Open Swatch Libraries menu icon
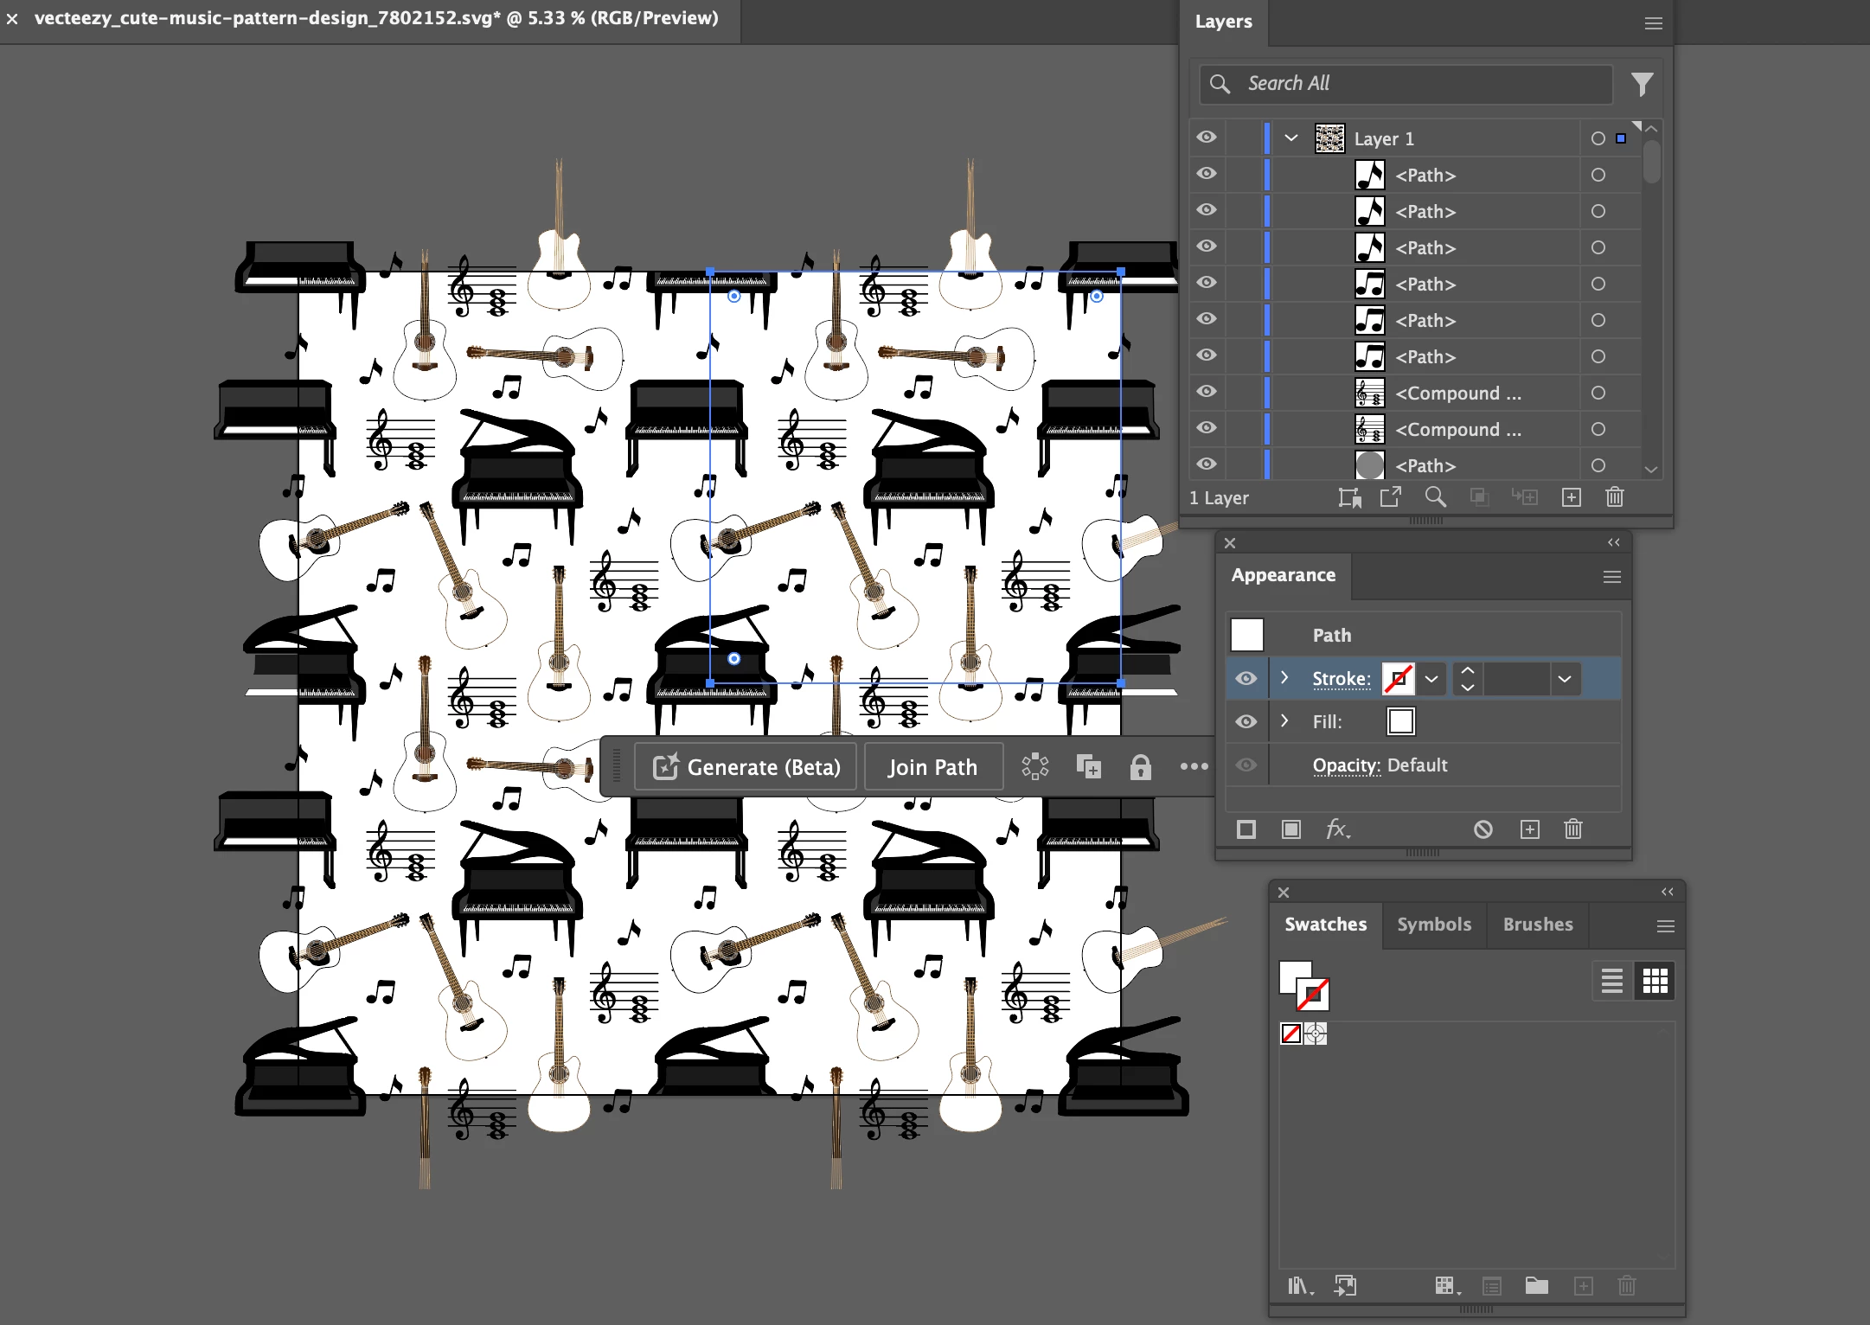The height and width of the screenshot is (1325, 1870). point(1299,1286)
